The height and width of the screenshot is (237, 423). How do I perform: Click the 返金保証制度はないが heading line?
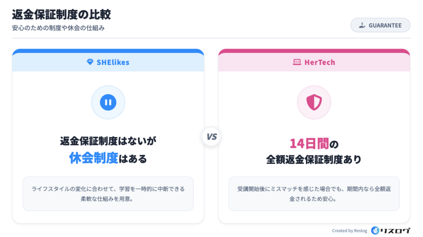click(x=108, y=141)
